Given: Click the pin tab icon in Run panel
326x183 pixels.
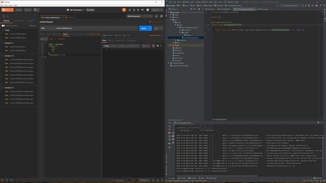Looking at the screenshot, I should click(170, 148).
